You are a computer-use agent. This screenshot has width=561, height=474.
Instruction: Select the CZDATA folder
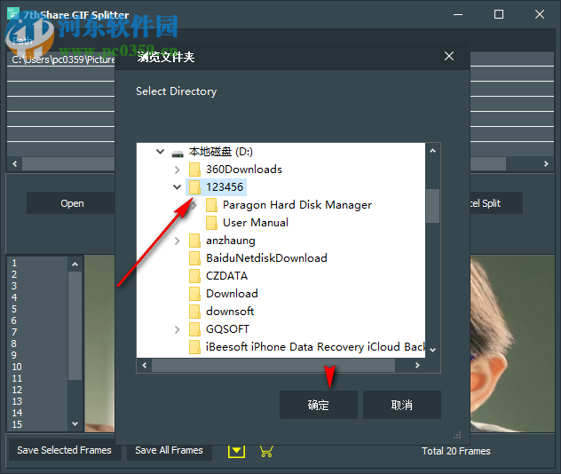[x=226, y=276]
